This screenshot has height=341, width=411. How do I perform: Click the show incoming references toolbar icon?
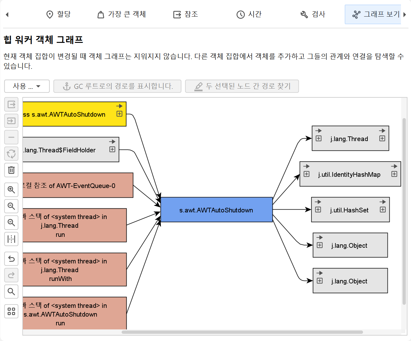coord(11,120)
